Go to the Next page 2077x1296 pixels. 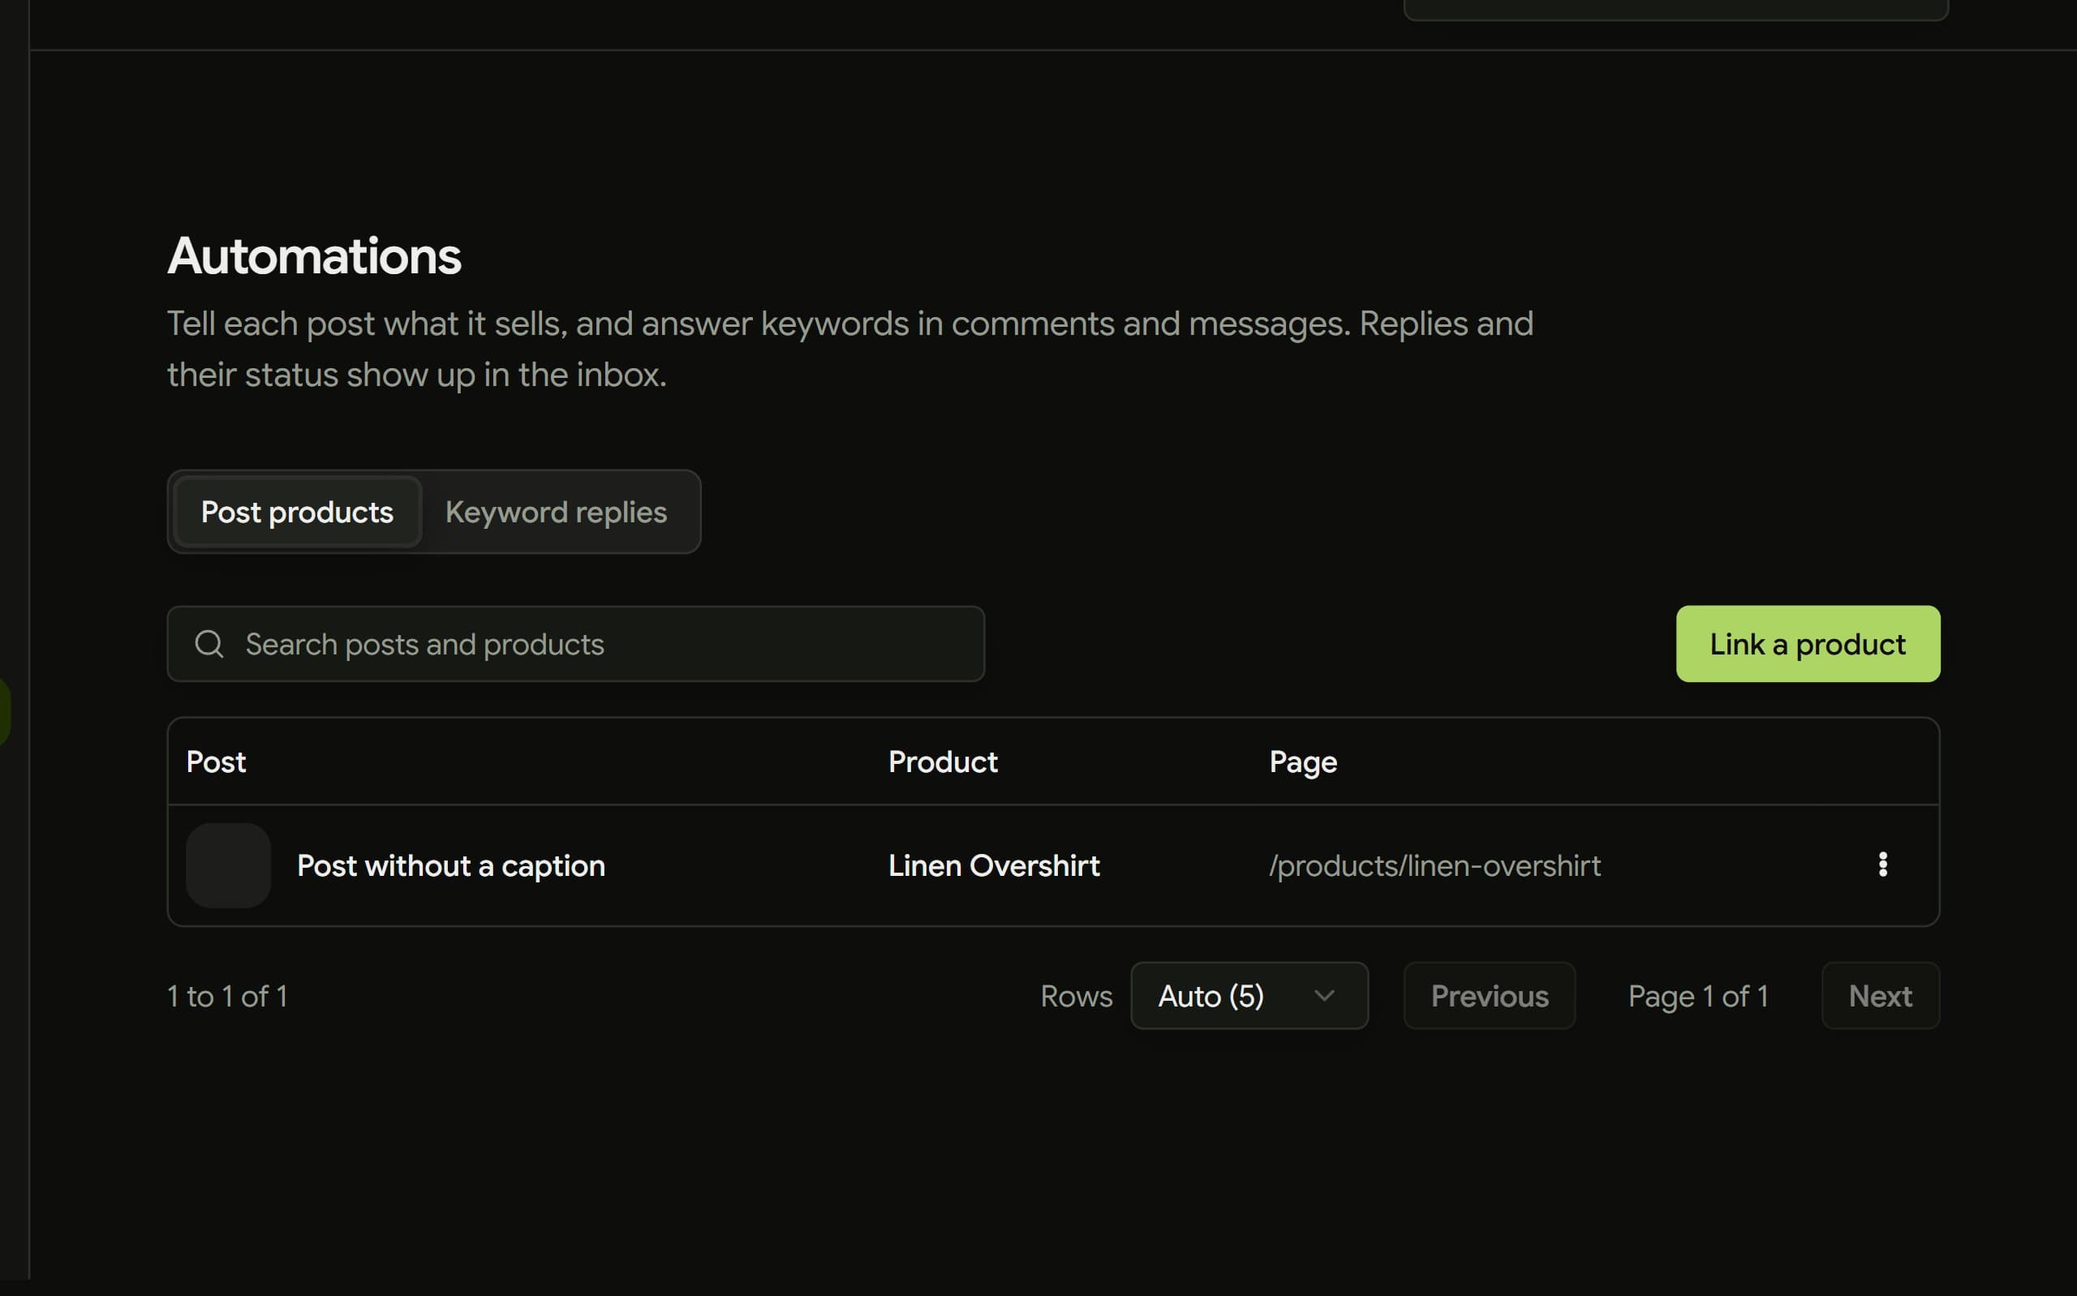pos(1880,995)
